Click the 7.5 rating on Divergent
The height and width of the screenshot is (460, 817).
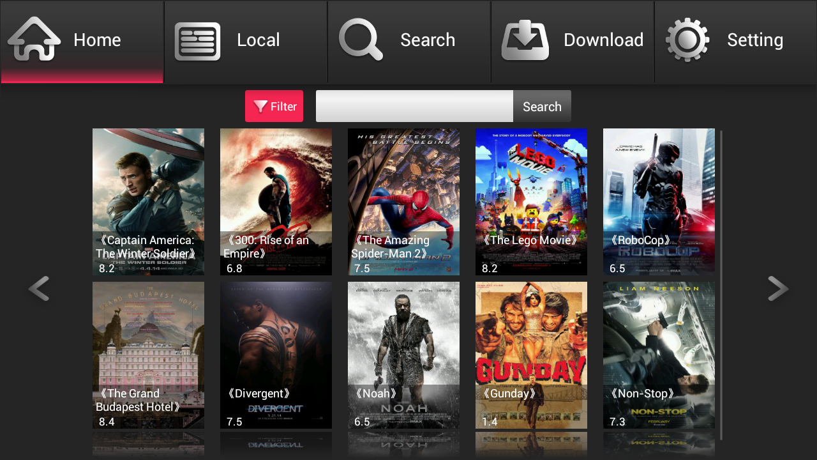click(234, 422)
